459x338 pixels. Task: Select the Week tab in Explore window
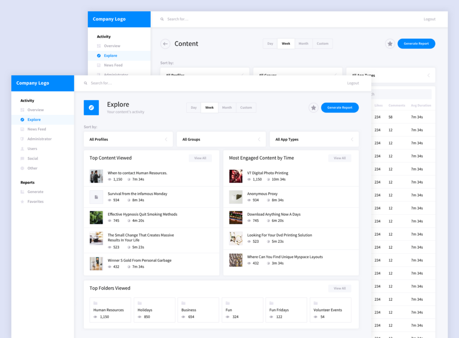click(x=210, y=108)
